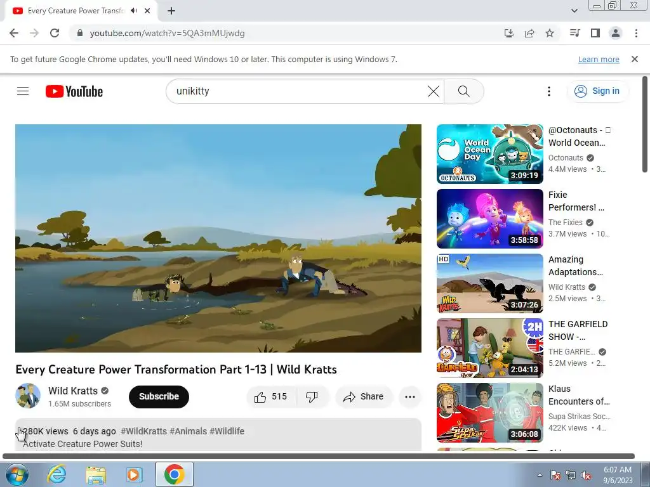The height and width of the screenshot is (487, 650).
Task: Open Wild Kratts channel name link
Action: click(73, 391)
